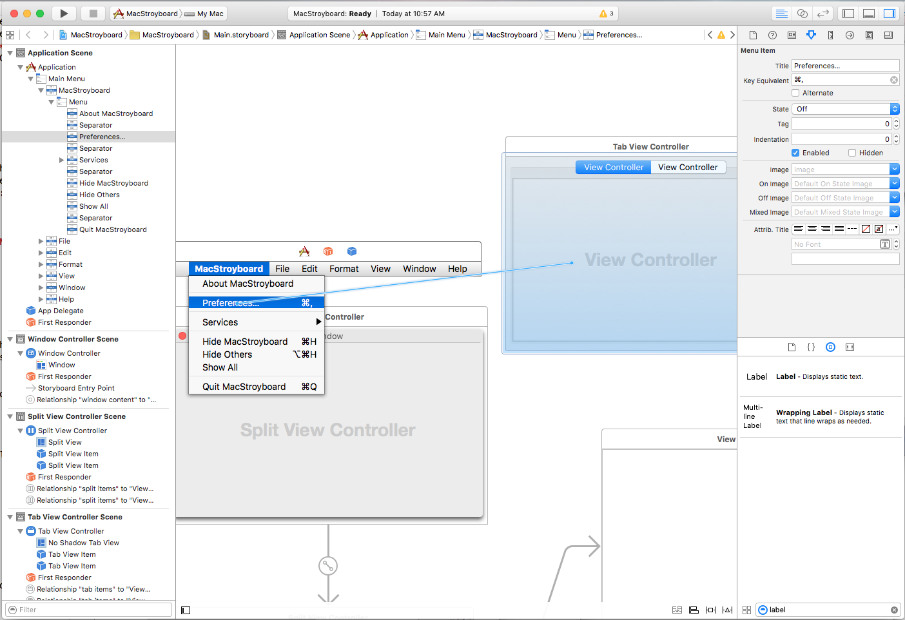The width and height of the screenshot is (905, 620).
Task: Expand the File menu in outline
Action: click(41, 241)
